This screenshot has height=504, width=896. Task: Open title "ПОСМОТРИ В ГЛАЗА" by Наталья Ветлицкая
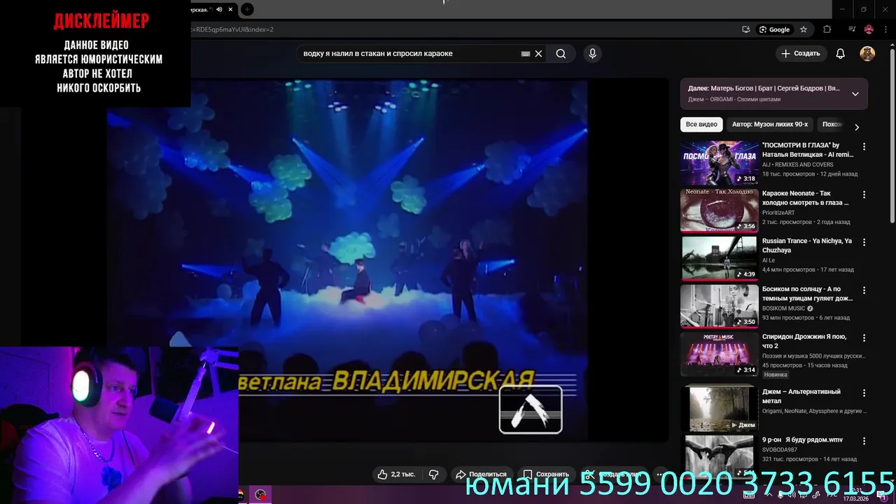click(x=808, y=150)
